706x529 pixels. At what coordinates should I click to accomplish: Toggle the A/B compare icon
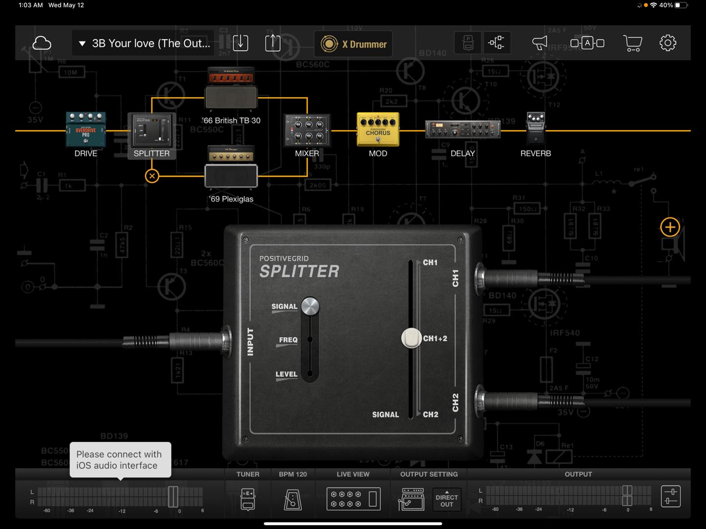(x=587, y=43)
